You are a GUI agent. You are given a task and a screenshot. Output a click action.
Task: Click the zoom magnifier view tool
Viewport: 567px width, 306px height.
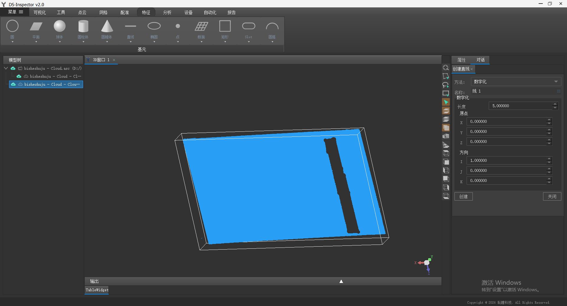coord(446,68)
